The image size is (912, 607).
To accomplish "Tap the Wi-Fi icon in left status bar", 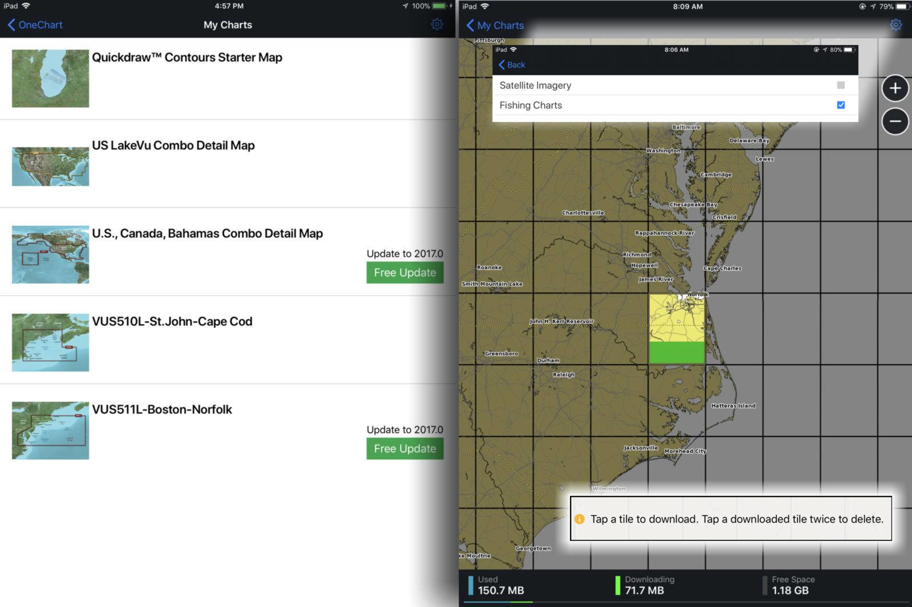I will pyautogui.click(x=26, y=6).
